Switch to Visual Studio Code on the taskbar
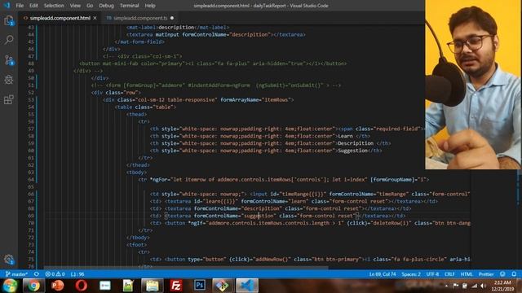This screenshot has height=293, width=522. click(x=247, y=286)
